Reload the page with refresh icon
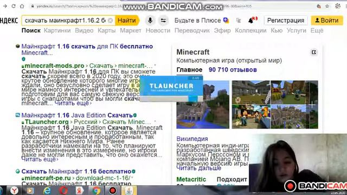 (x=14, y=6)
